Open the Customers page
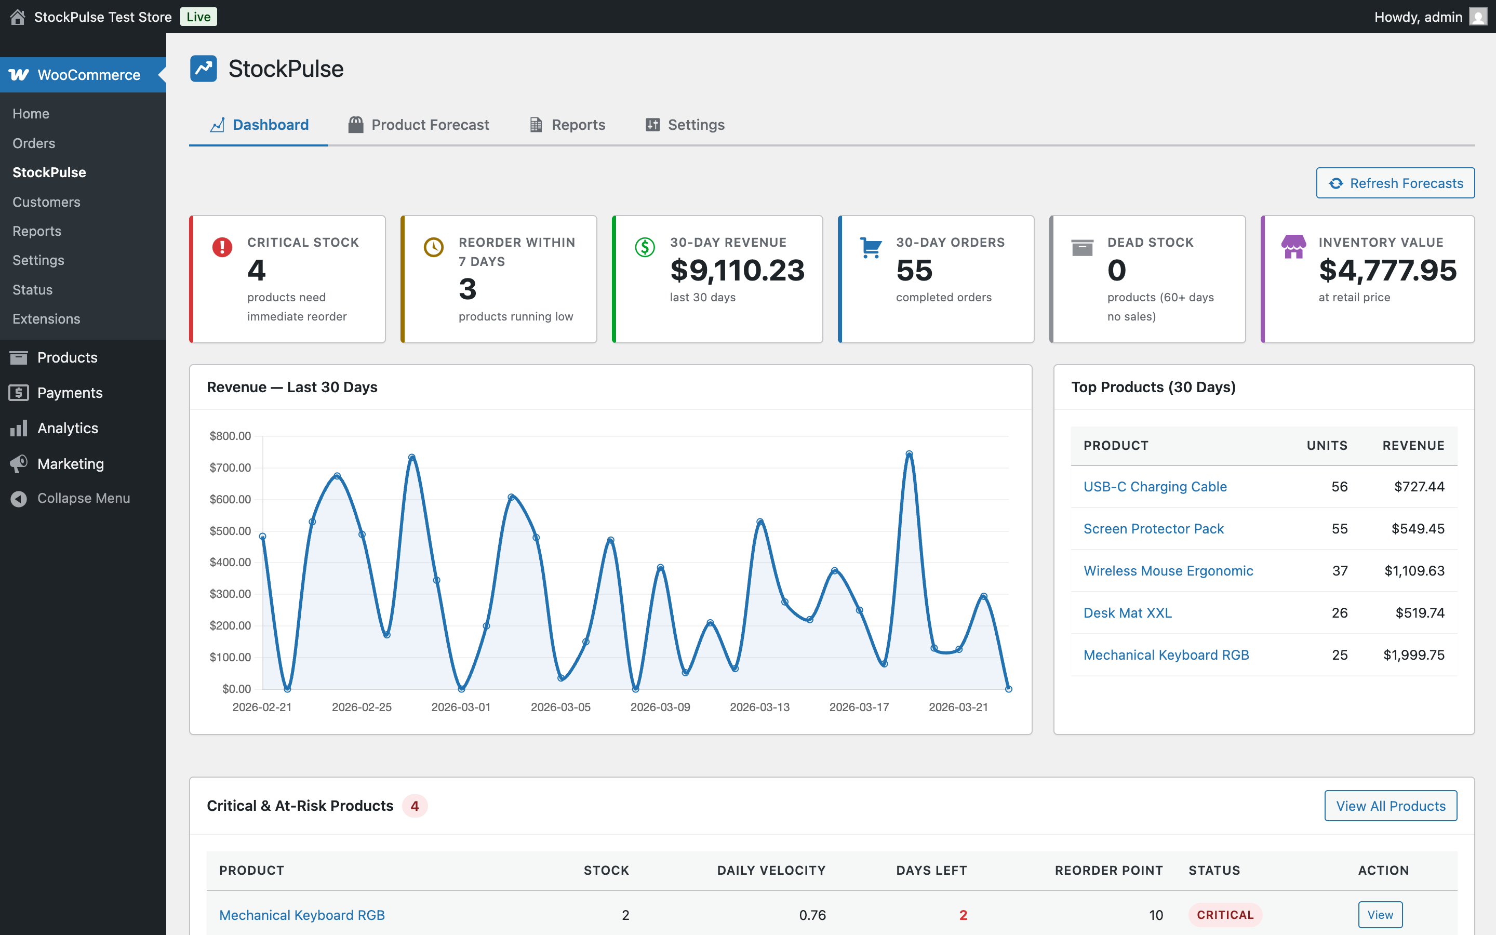Screen dimensions: 1496x935 click(46, 202)
